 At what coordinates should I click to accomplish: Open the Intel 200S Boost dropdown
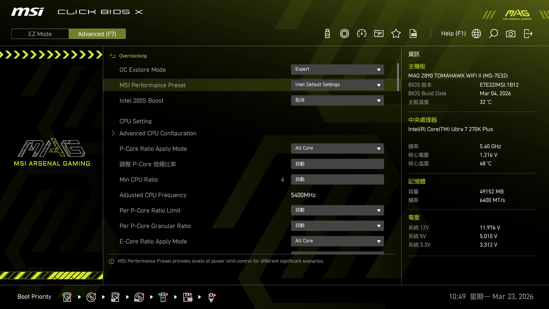tap(337, 100)
